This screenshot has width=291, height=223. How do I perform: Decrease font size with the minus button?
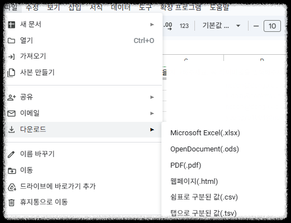click(256, 26)
